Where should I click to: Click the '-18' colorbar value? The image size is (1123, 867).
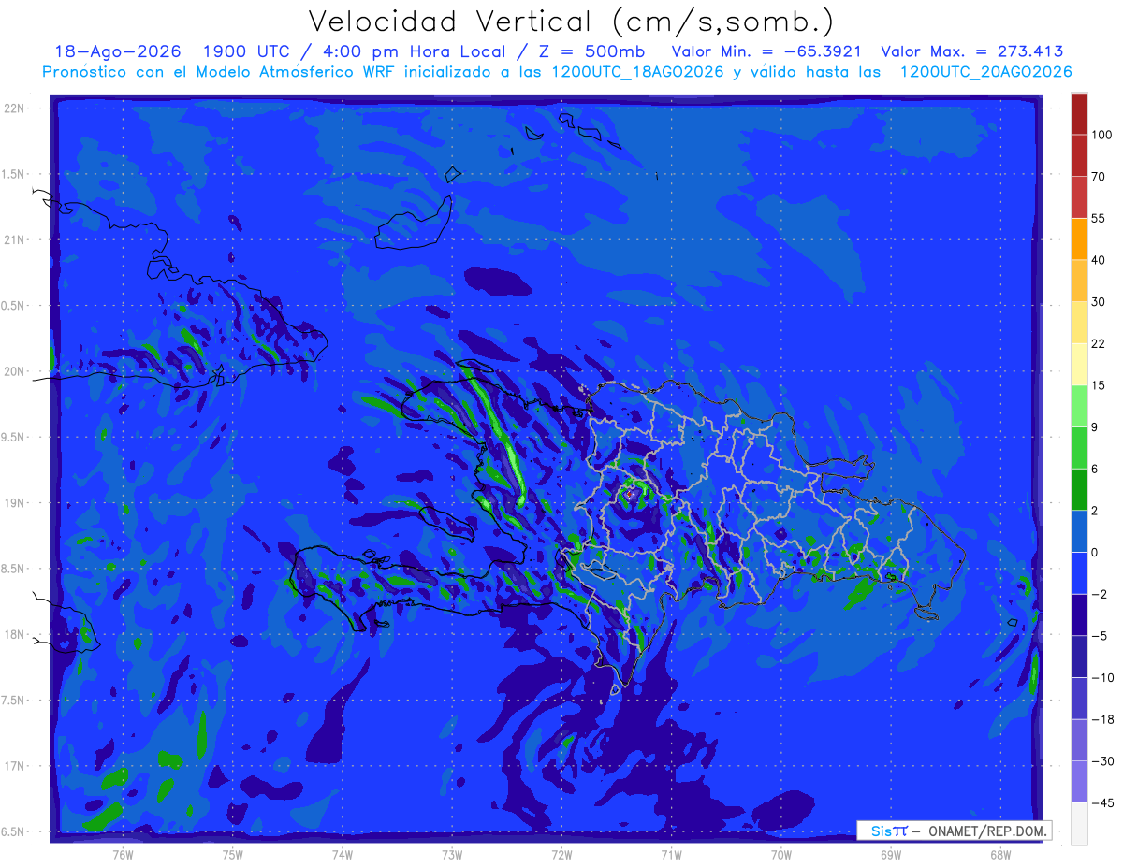[x=1101, y=719]
